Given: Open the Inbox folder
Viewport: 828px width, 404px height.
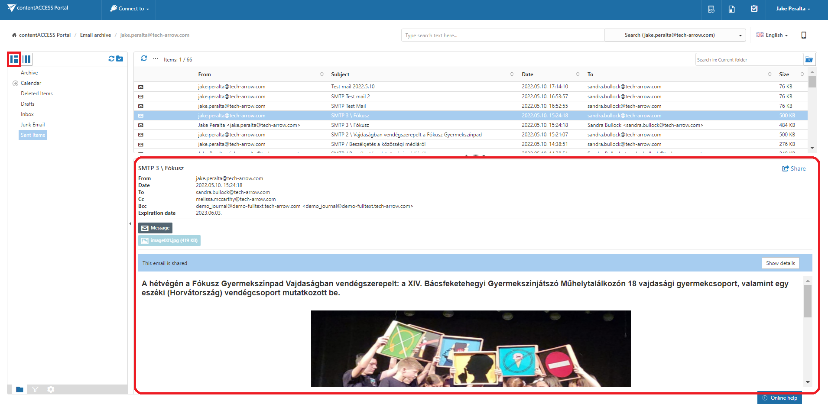Looking at the screenshot, I should 27,114.
